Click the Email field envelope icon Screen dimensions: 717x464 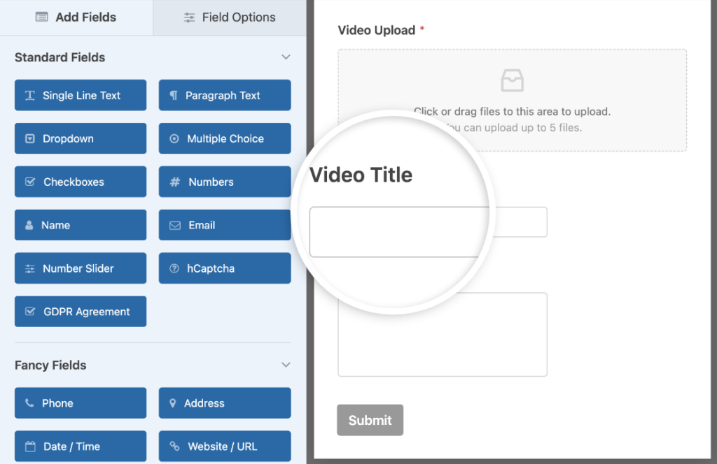click(176, 225)
